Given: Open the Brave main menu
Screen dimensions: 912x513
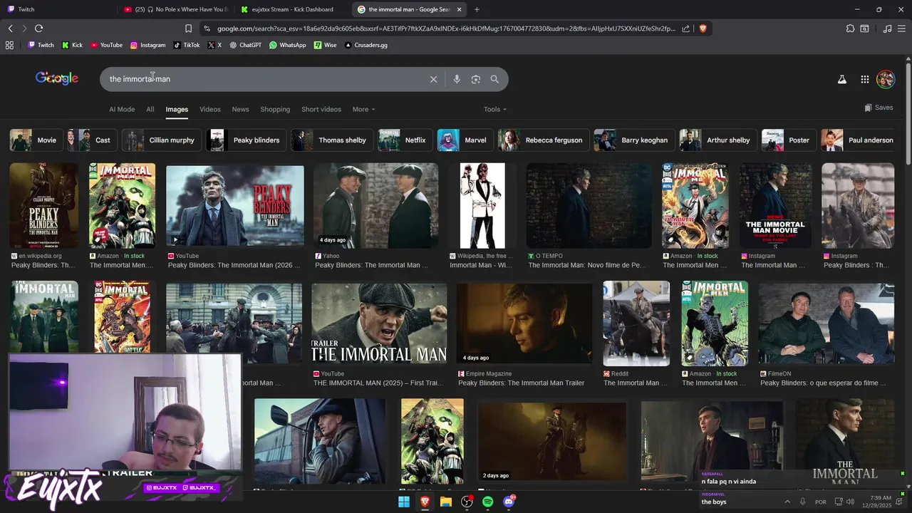Looking at the screenshot, I should click(x=901, y=28).
